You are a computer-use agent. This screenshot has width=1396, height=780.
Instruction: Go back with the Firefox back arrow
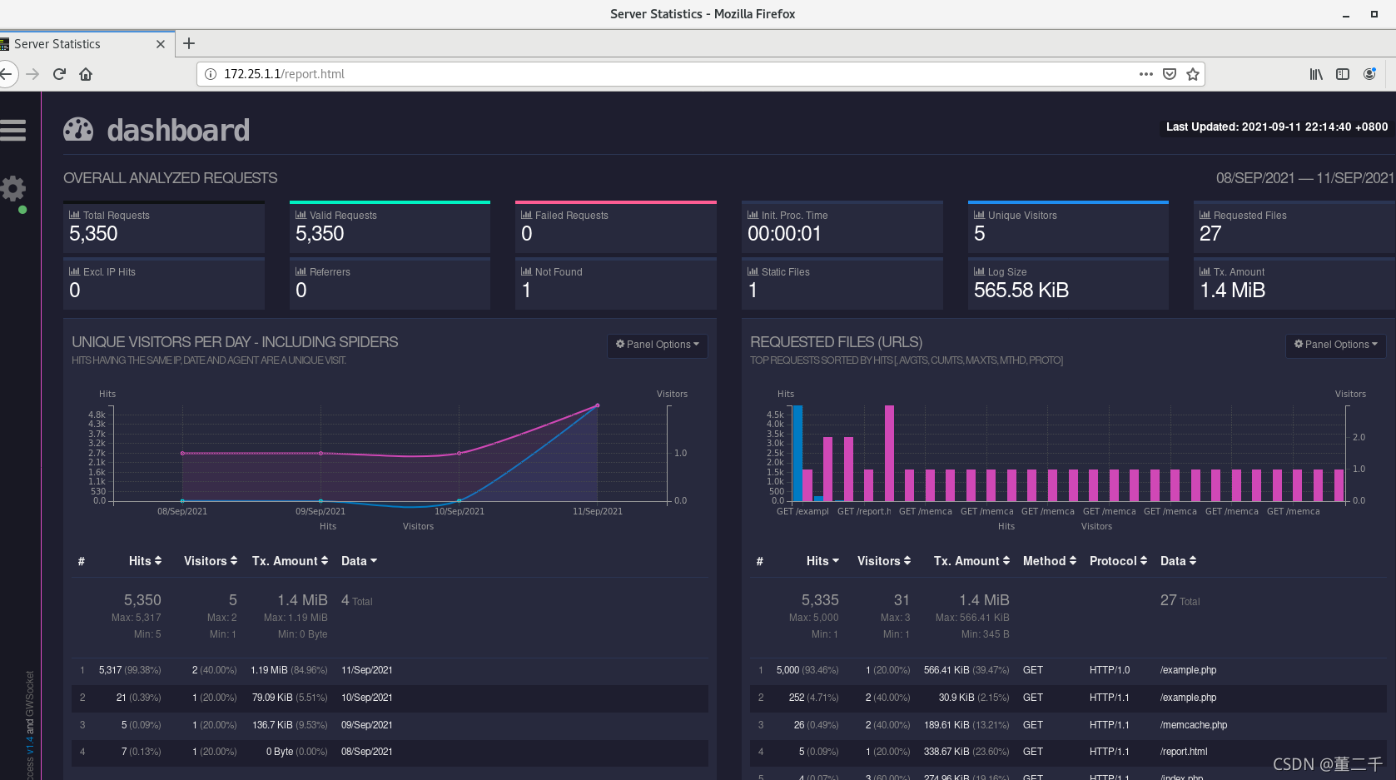point(6,74)
